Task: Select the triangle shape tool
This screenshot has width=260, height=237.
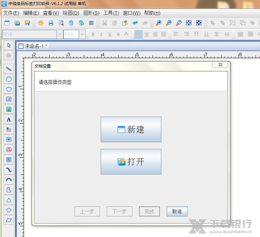Action: click(9, 200)
